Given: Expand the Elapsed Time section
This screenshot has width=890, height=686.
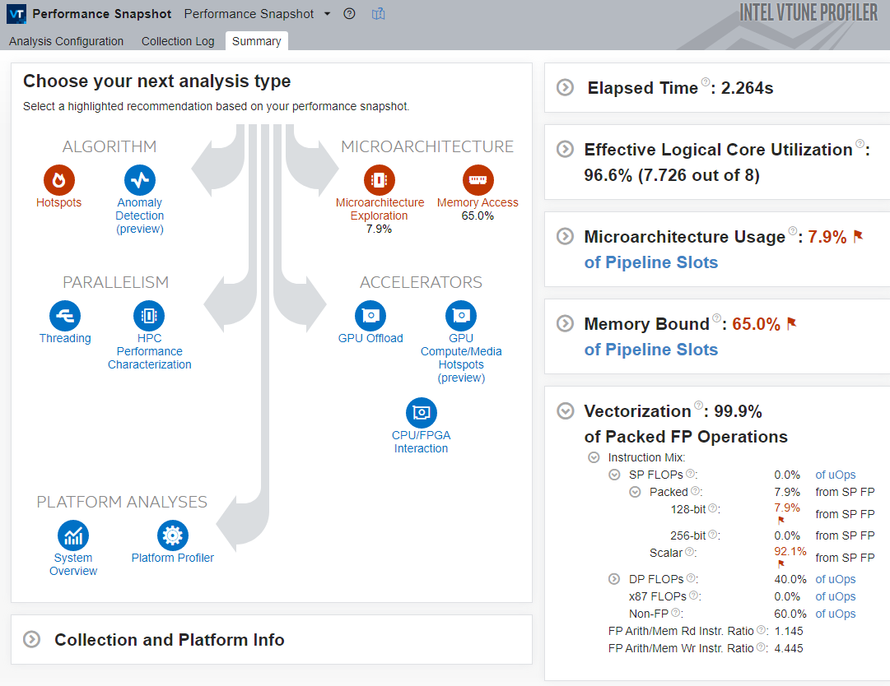Looking at the screenshot, I should [x=564, y=88].
